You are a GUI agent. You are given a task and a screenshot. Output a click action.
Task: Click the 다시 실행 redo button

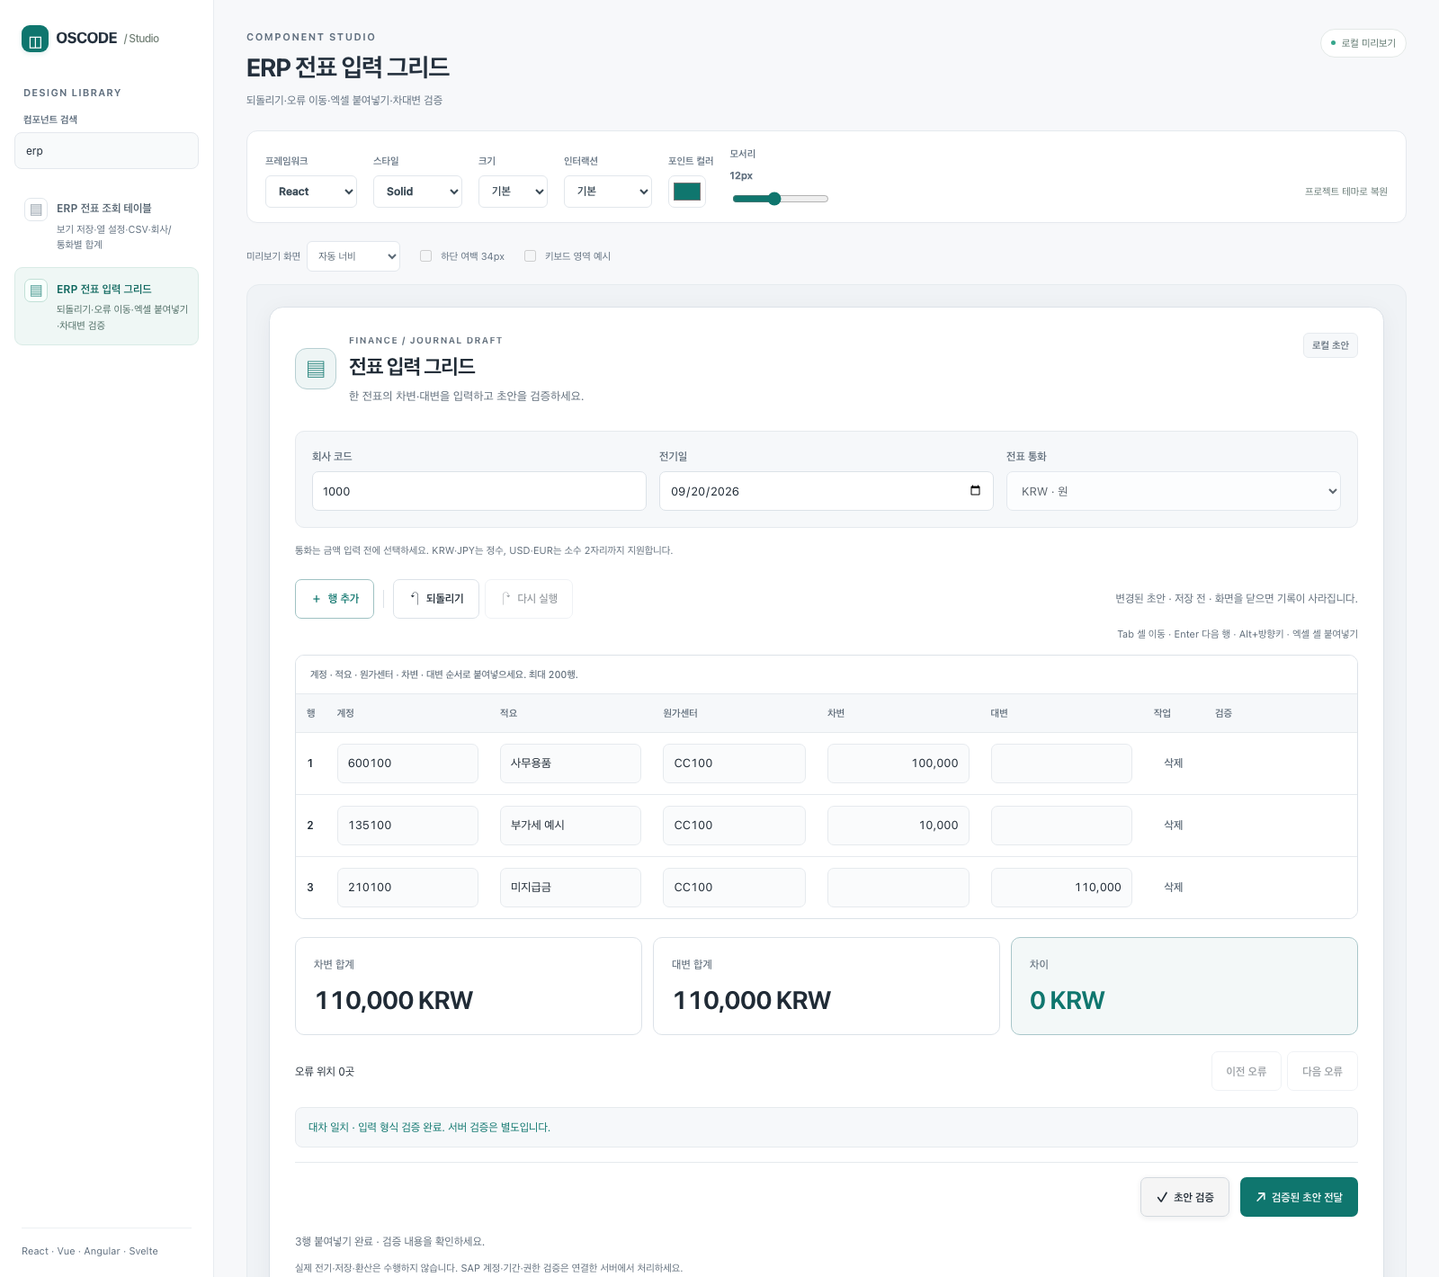pos(529,599)
